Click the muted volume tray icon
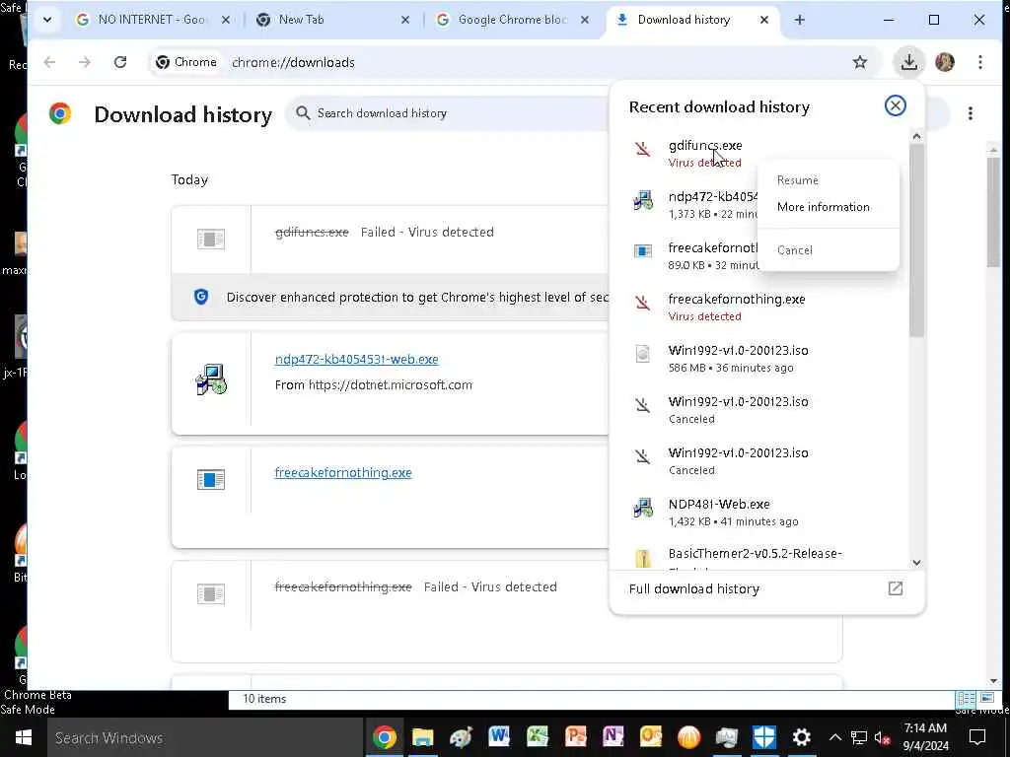1010x757 pixels. [x=882, y=737]
